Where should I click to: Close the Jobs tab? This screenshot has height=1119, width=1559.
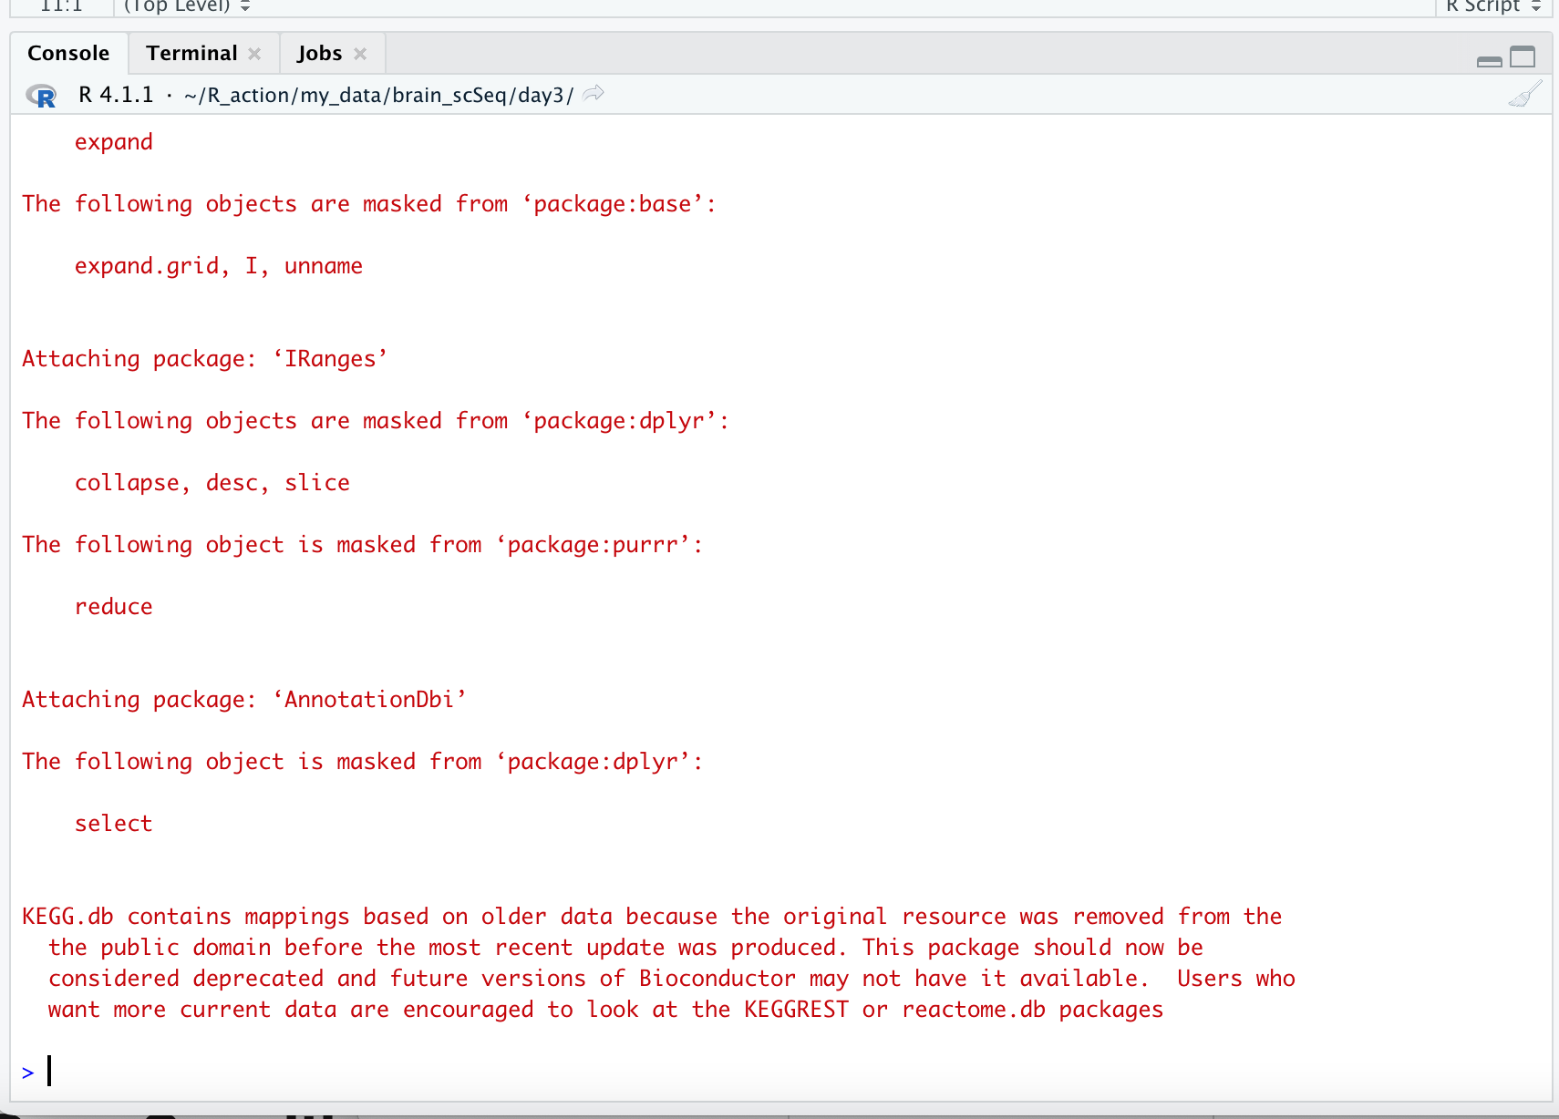(360, 54)
